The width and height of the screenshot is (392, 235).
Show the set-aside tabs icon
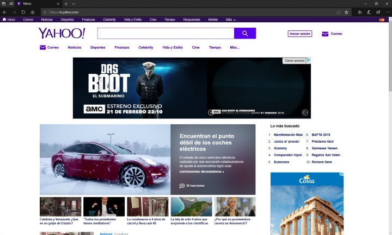4,4
